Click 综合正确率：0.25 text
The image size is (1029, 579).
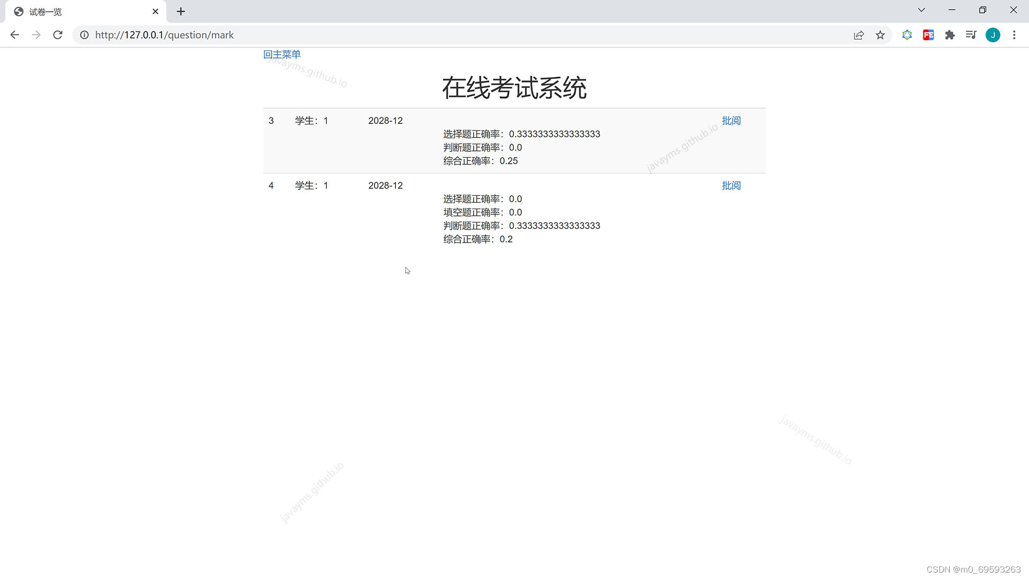(x=480, y=161)
